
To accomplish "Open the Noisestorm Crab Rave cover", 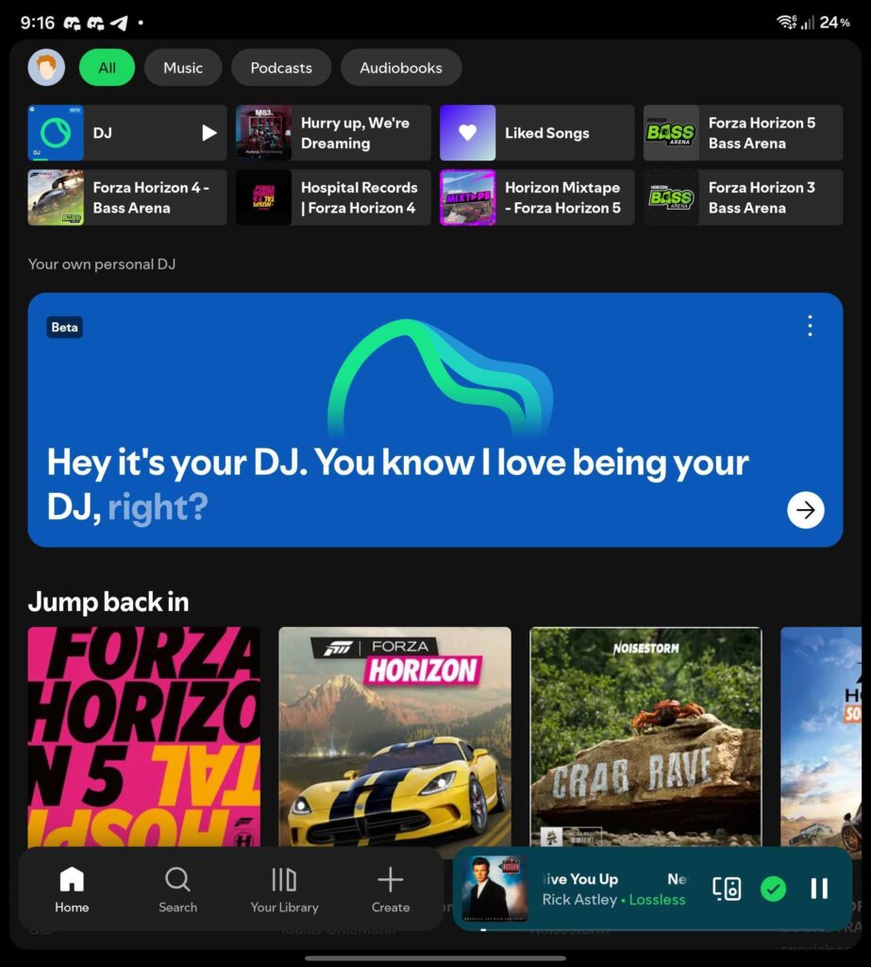I will [x=645, y=737].
